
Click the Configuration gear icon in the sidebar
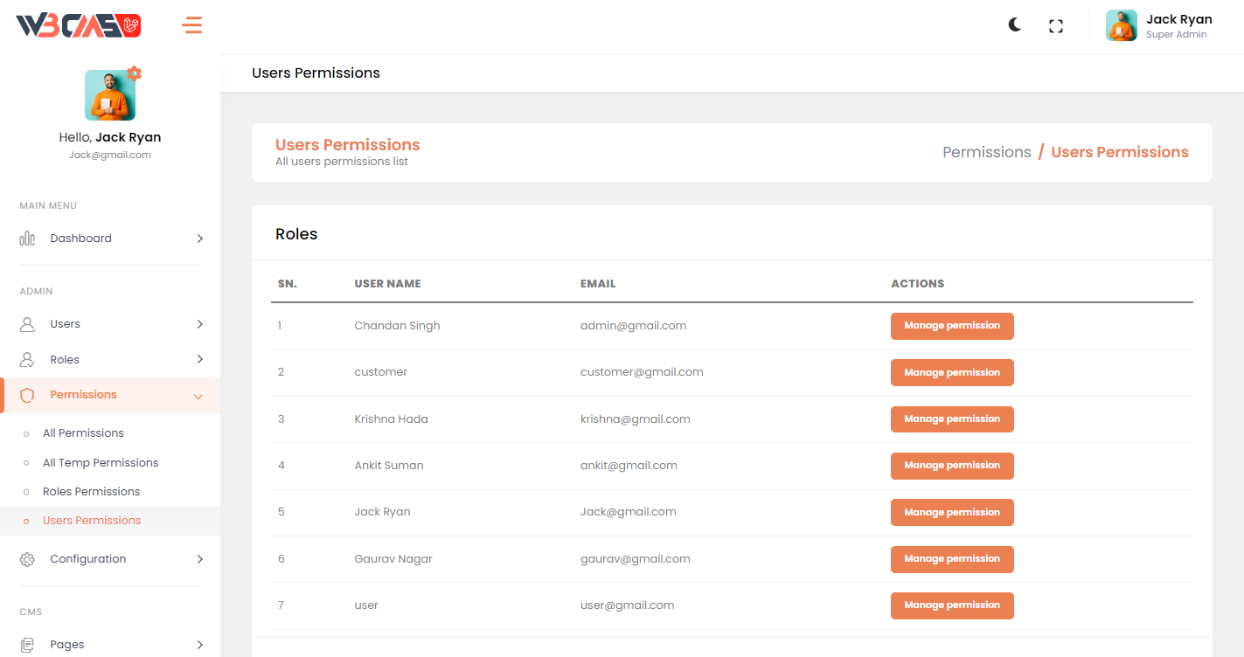pyautogui.click(x=27, y=559)
